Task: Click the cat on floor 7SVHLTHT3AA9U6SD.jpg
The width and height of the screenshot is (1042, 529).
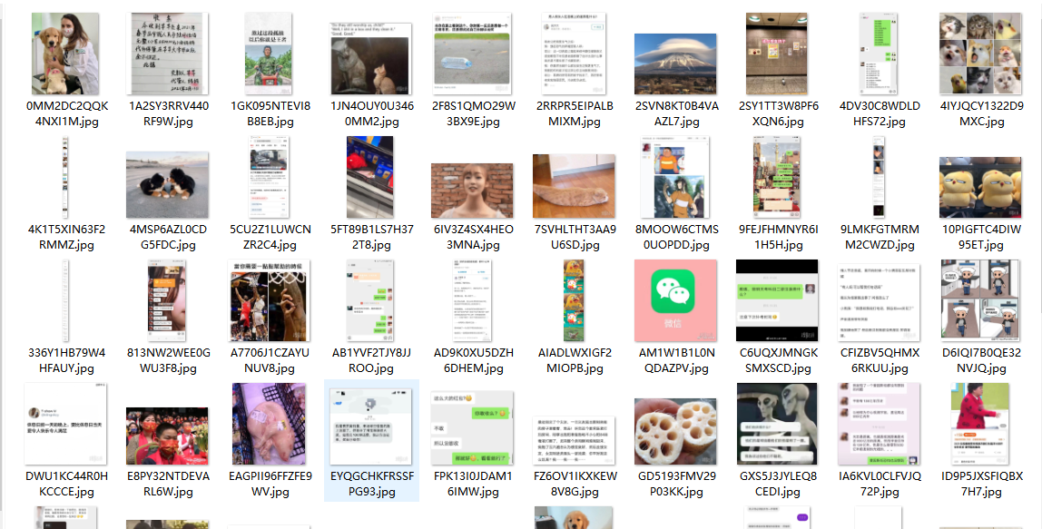Action: pos(575,186)
